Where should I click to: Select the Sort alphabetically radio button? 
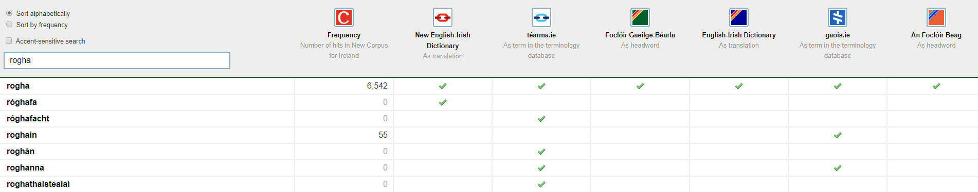pyautogui.click(x=9, y=13)
